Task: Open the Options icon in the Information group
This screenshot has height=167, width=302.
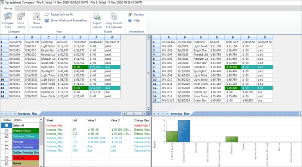Action: pyautogui.click(x=130, y=15)
